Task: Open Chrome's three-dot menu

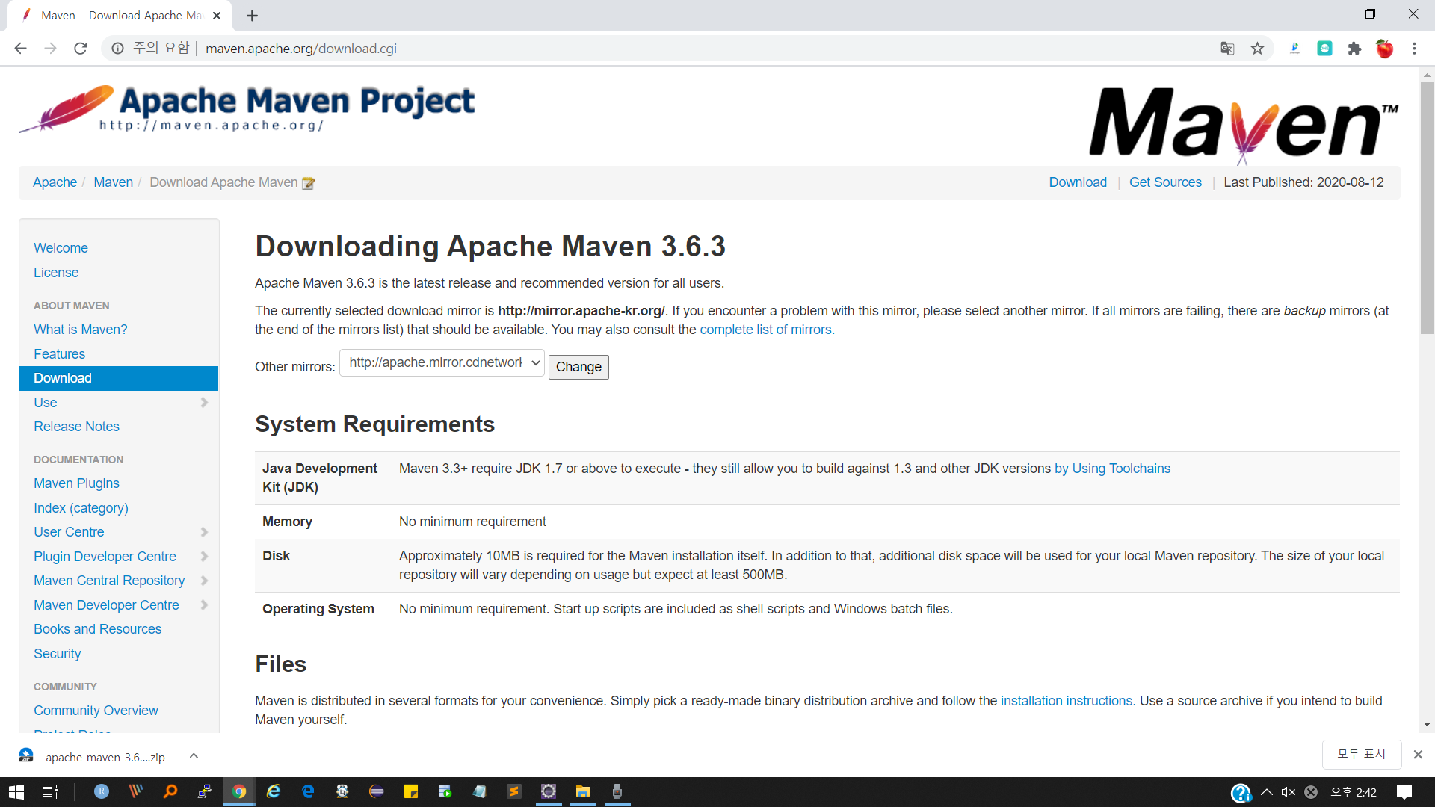Action: [1414, 49]
